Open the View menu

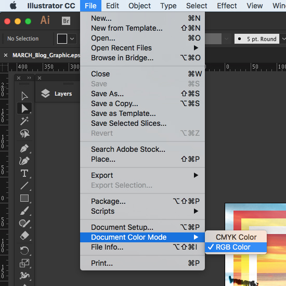pyautogui.click(x=255, y=6)
